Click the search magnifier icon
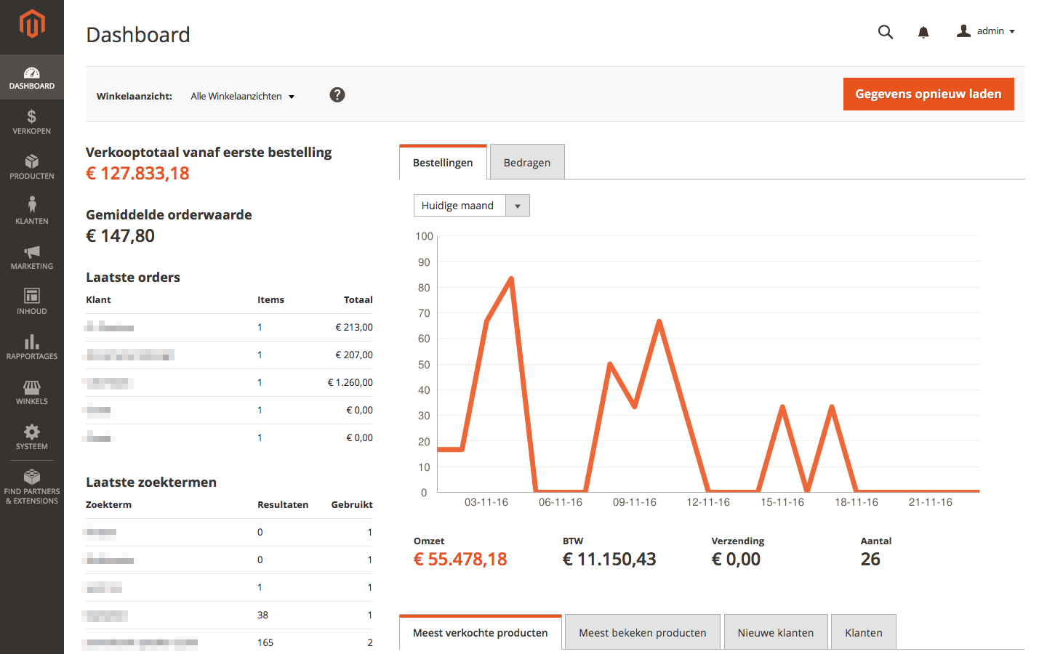The image size is (1047, 654). (885, 32)
